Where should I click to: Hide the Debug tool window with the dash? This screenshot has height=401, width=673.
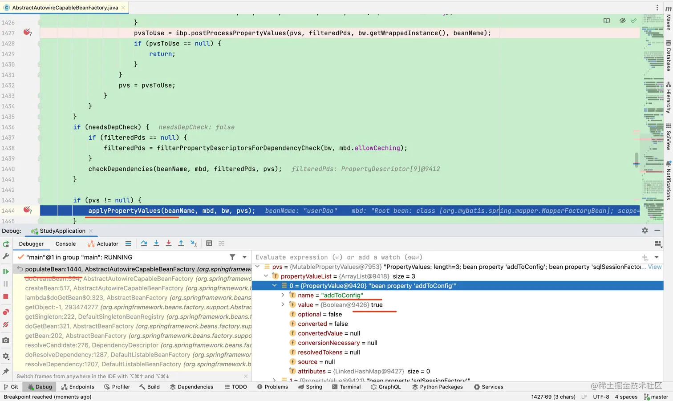click(x=657, y=231)
